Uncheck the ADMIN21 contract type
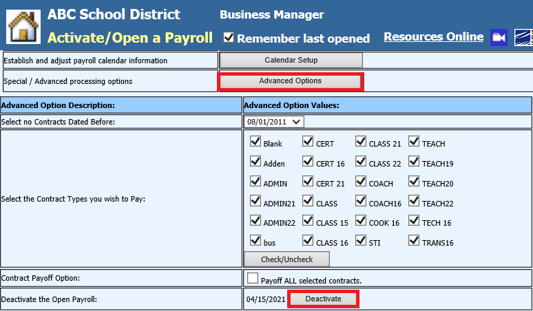Screen dimensions: 533x311 coord(255,202)
